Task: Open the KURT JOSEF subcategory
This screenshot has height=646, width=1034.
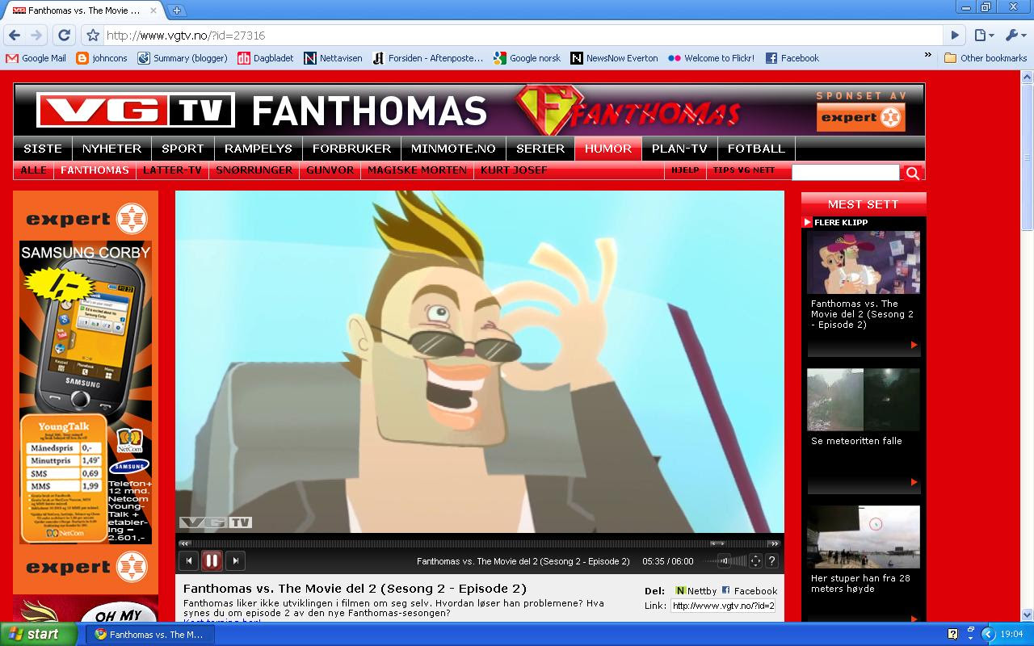Action: coord(514,170)
